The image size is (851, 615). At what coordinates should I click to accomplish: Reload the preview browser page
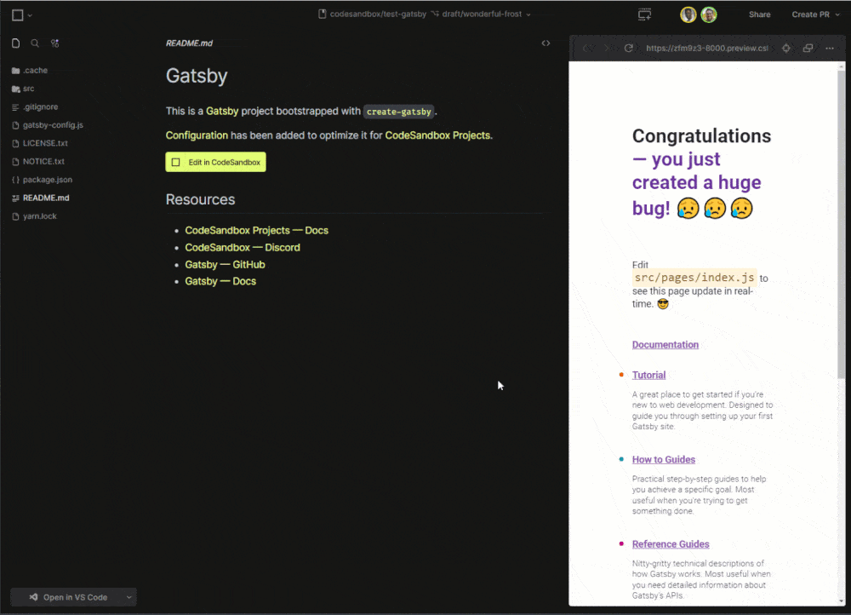point(629,48)
